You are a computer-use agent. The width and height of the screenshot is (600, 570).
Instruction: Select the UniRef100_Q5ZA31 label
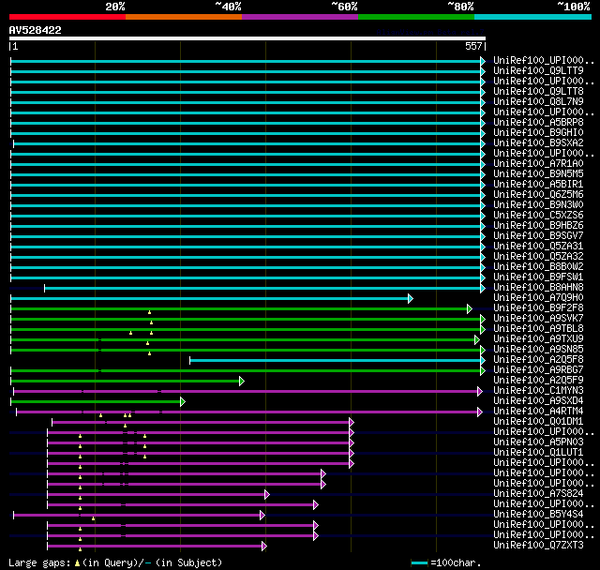(538, 247)
